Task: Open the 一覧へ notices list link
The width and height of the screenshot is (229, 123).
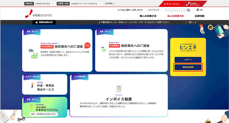Action: pos(191,22)
